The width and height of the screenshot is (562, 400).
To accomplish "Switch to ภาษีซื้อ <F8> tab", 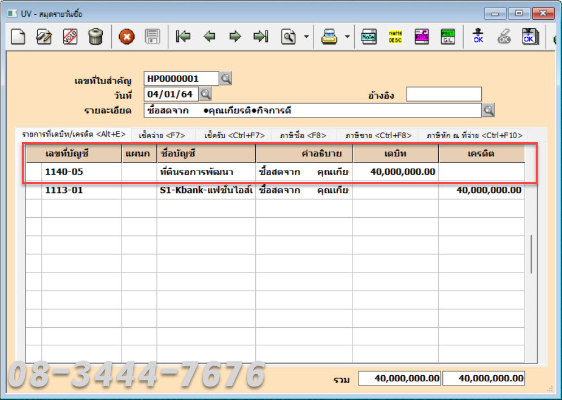I will coord(303,135).
